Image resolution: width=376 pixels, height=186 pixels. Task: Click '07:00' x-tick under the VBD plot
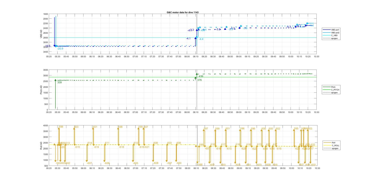pos(135,57)
